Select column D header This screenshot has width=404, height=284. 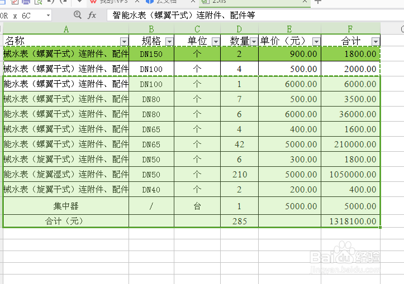click(x=239, y=29)
